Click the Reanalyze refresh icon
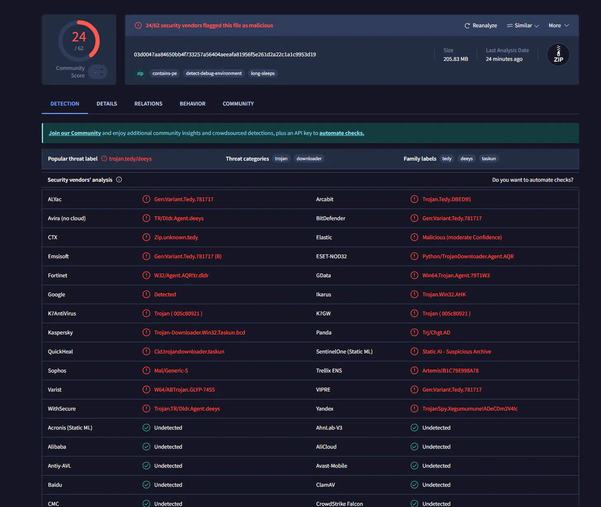This screenshot has height=507, width=601. [x=467, y=26]
